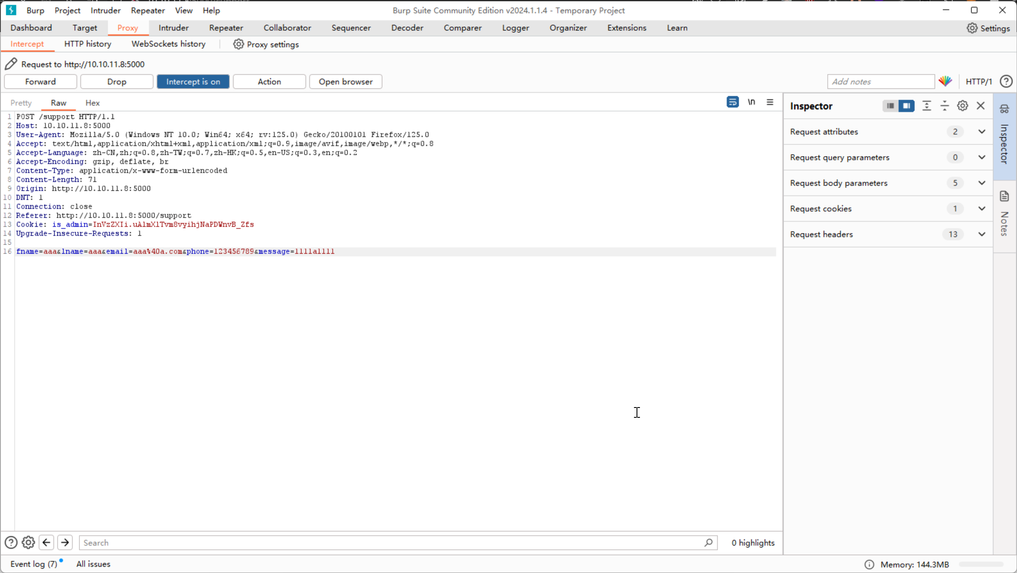Viewport: 1017px width, 573px height.
Task: Click the memory info icon
Action: point(869,564)
